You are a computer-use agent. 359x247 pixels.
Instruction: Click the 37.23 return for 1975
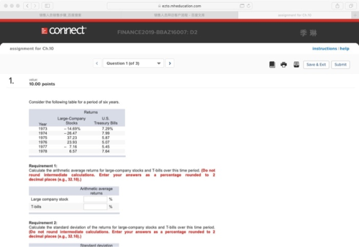pyautogui.click(x=72, y=138)
